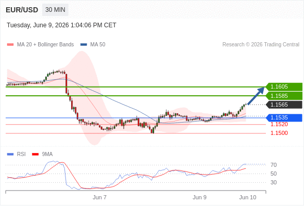The height and width of the screenshot is (206, 304).
Task: Click the Jun 9 date axis label
Action: pyautogui.click(x=199, y=197)
